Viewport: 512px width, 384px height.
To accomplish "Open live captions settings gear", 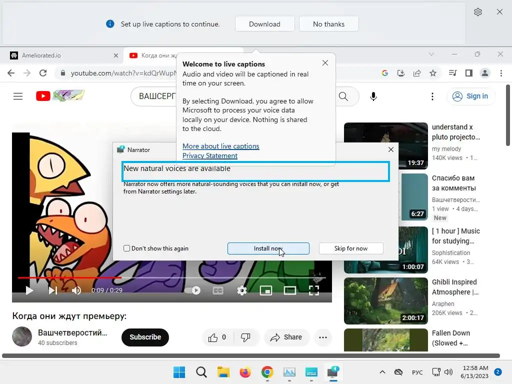I will [x=477, y=12].
